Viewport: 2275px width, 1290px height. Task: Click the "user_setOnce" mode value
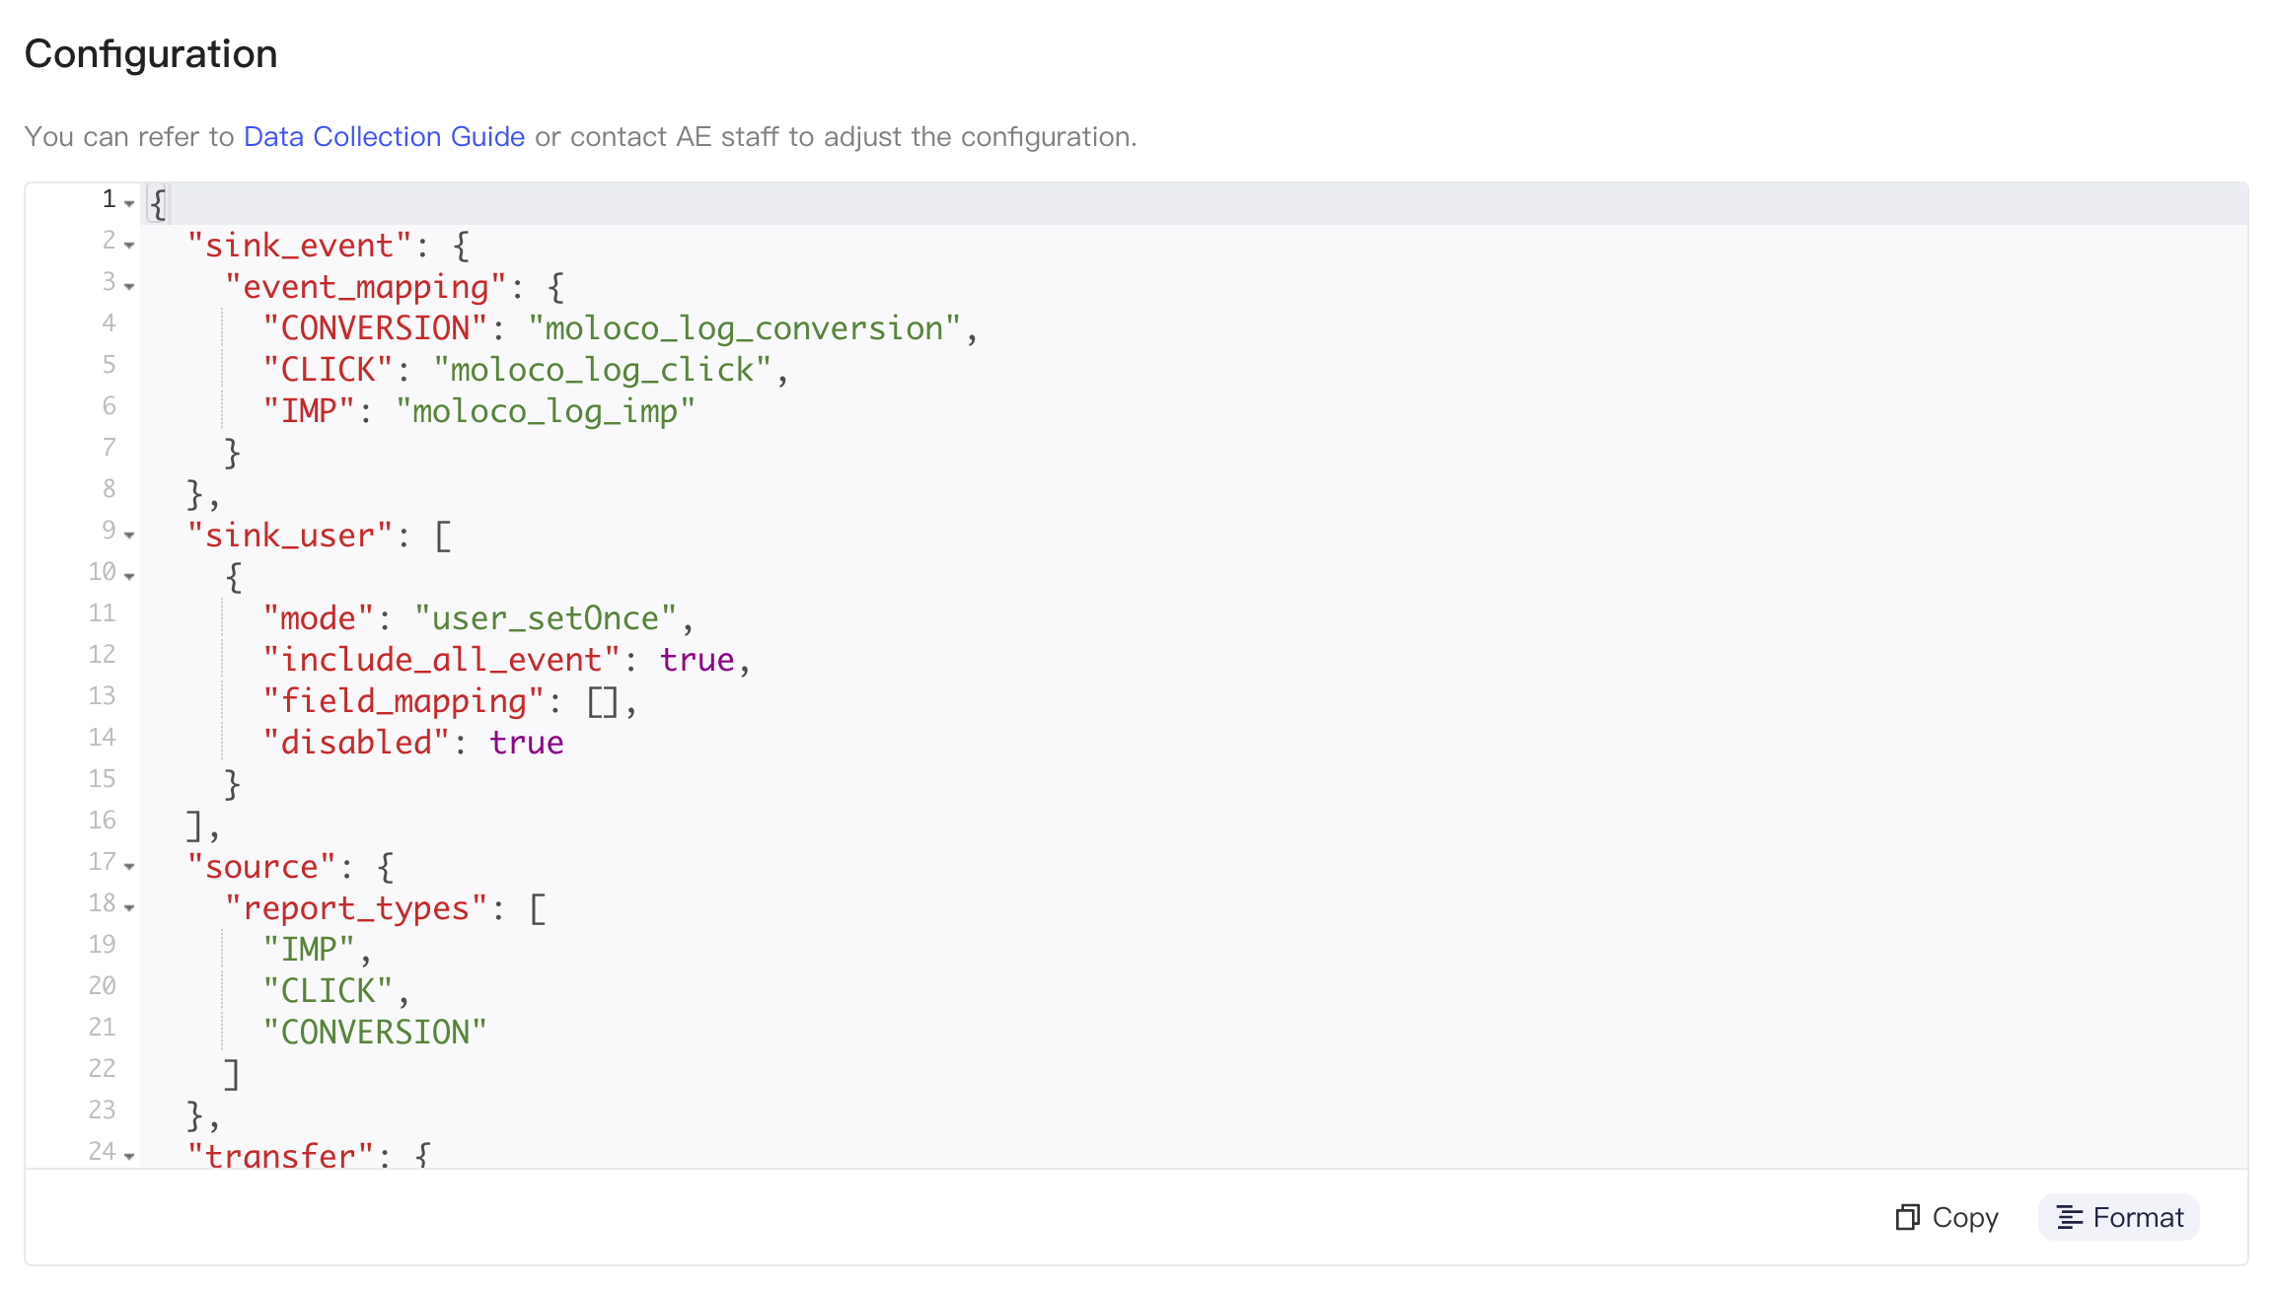coord(546,618)
